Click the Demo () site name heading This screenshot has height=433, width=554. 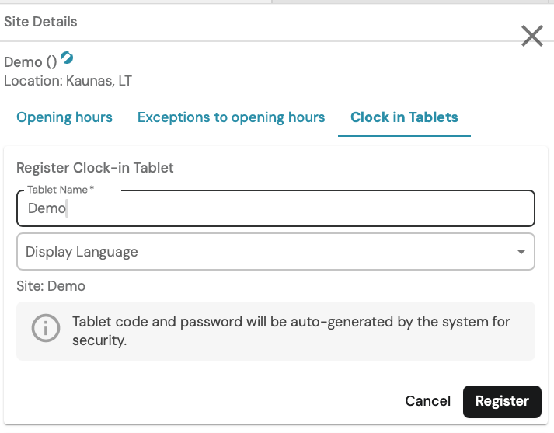point(30,62)
